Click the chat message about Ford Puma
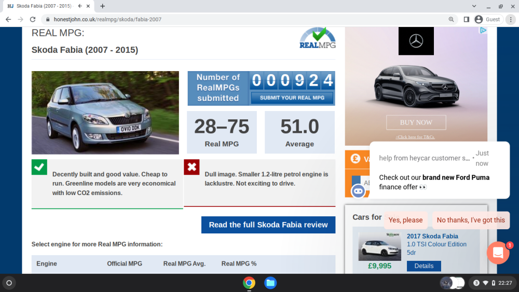The height and width of the screenshot is (292, 519). point(434,182)
